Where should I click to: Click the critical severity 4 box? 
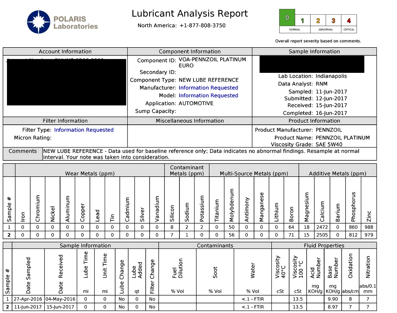(x=349, y=21)
